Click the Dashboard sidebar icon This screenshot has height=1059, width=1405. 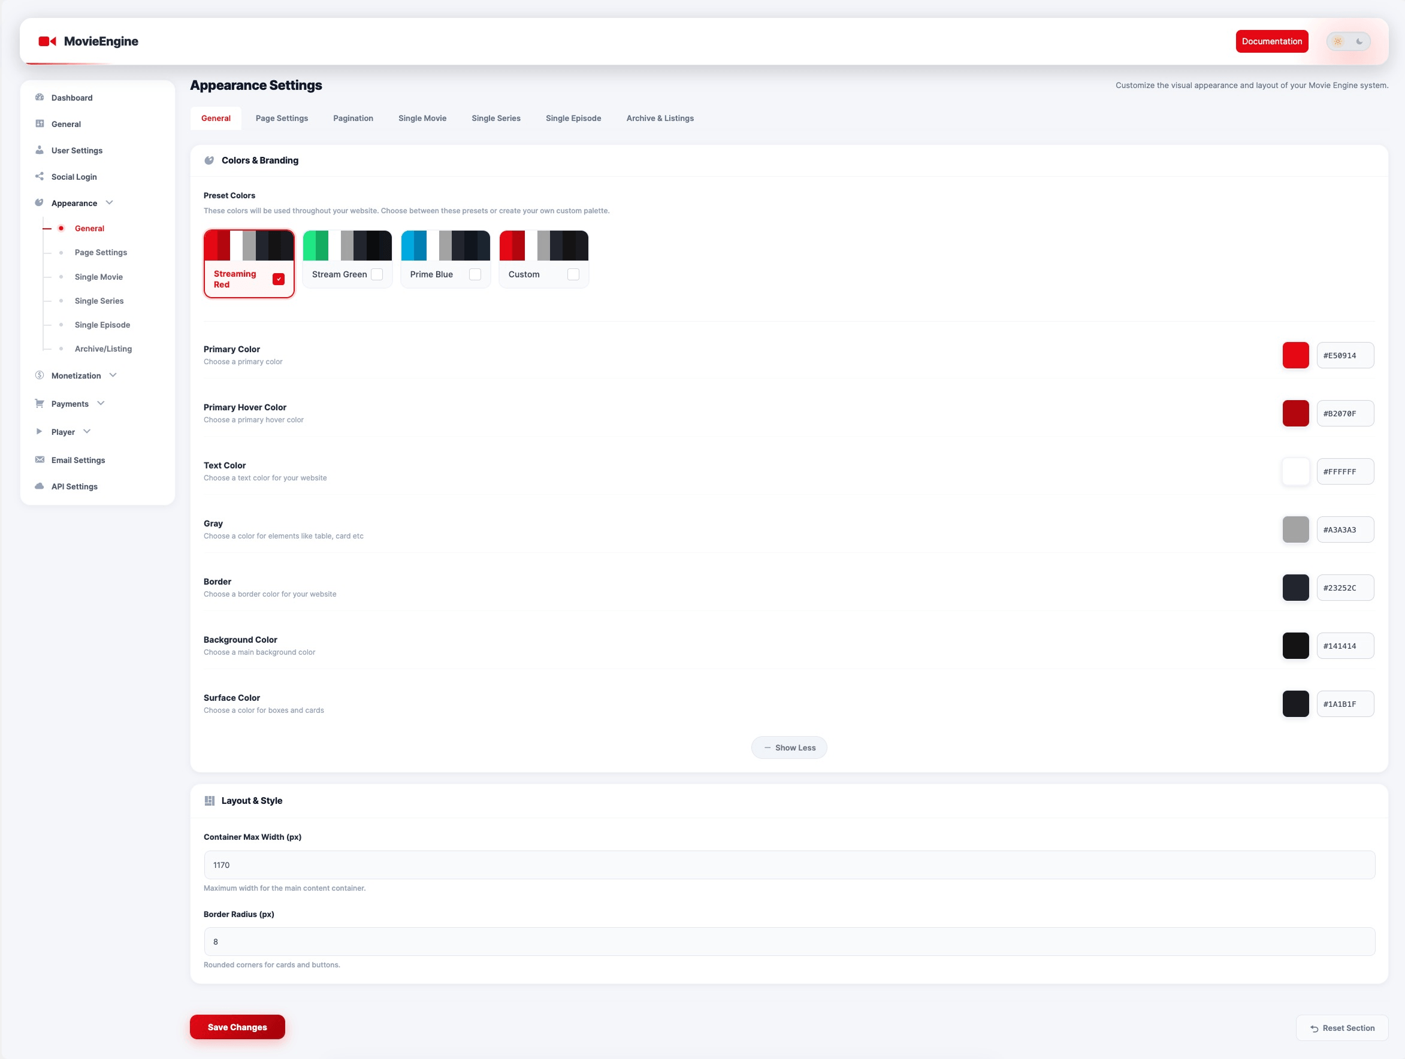pos(40,97)
